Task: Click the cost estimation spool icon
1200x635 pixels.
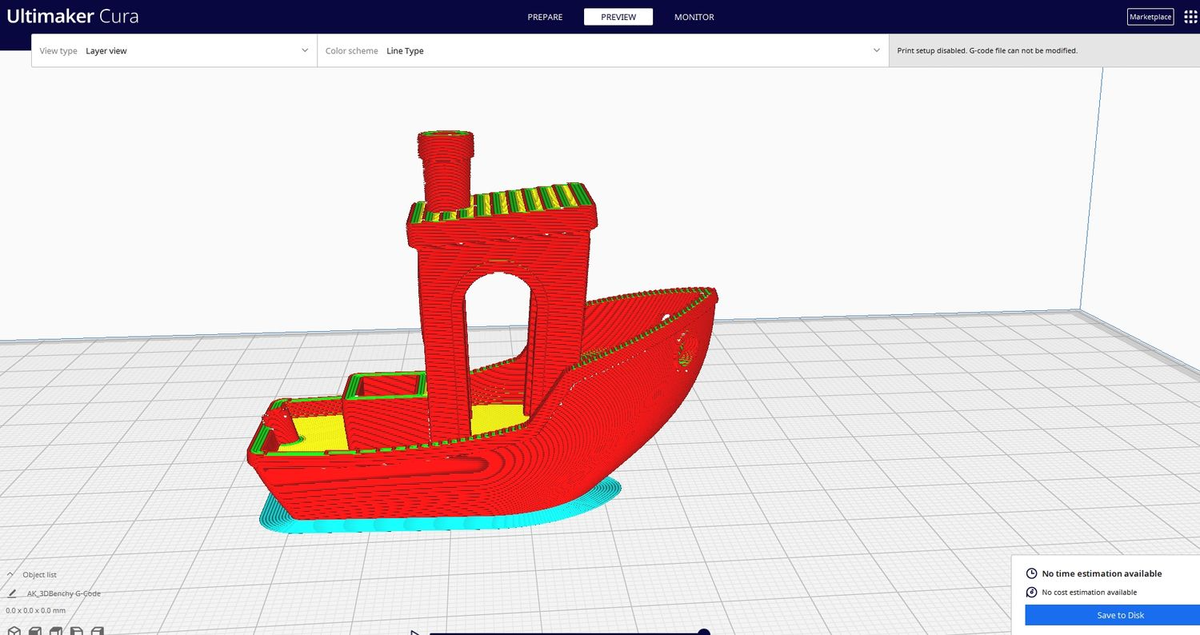Action: coord(1031,593)
